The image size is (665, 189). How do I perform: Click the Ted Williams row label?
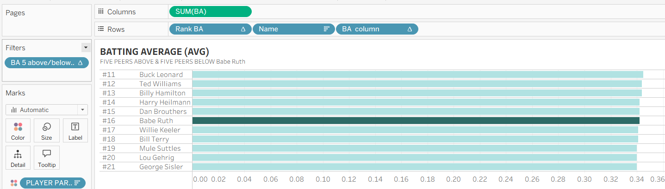click(x=160, y=84)
